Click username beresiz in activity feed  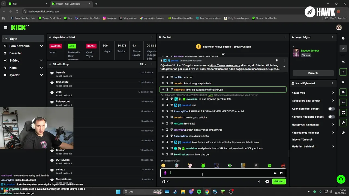point(61,72)
